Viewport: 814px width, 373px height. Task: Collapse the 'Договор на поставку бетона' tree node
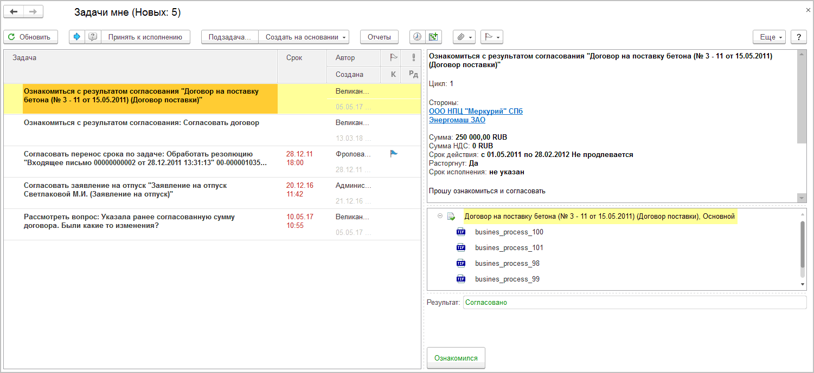tap(439, 217)
